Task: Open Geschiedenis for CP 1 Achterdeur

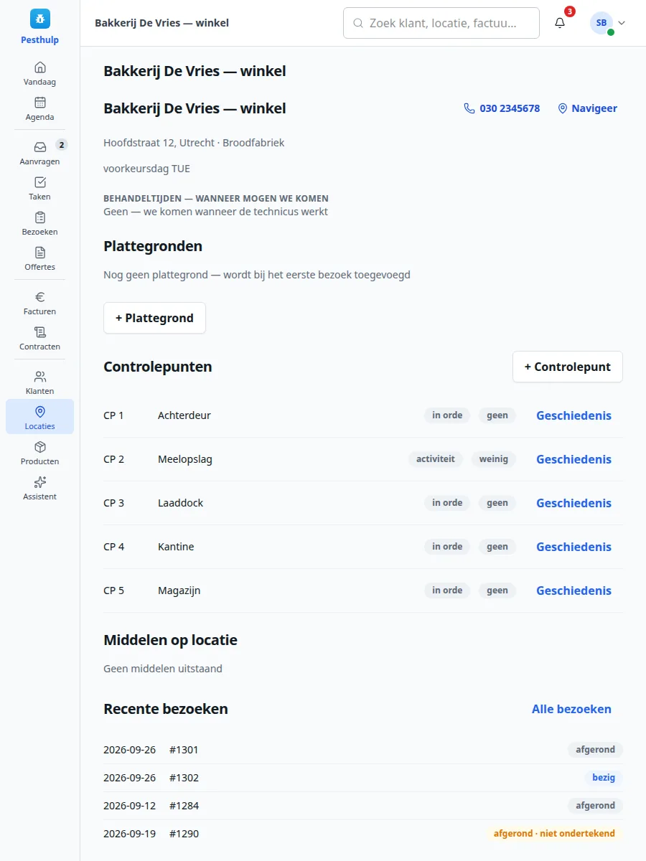Action: [574, 415]
